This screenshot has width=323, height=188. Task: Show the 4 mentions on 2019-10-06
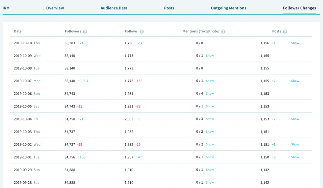click(210, 94)
